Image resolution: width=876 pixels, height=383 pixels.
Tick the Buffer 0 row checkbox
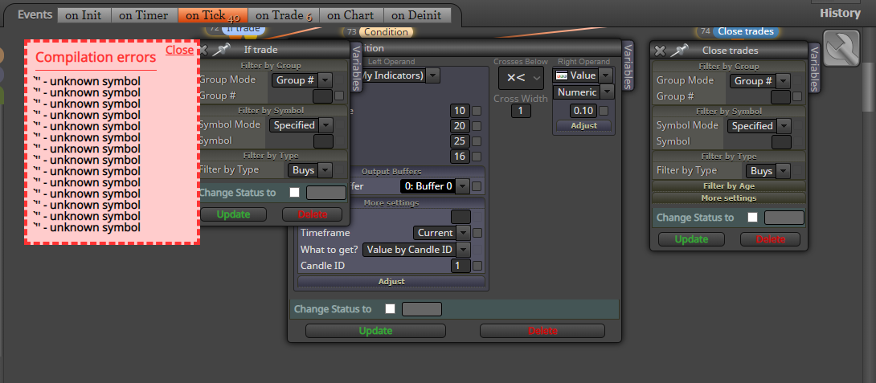(477, 186)
